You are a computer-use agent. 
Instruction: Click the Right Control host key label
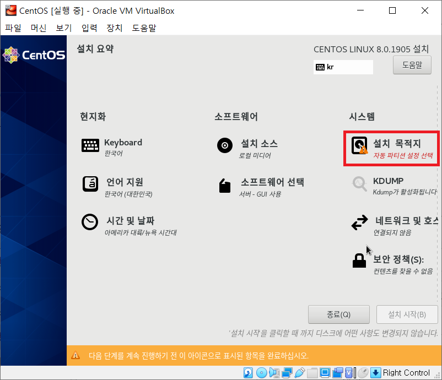point(406,373)
